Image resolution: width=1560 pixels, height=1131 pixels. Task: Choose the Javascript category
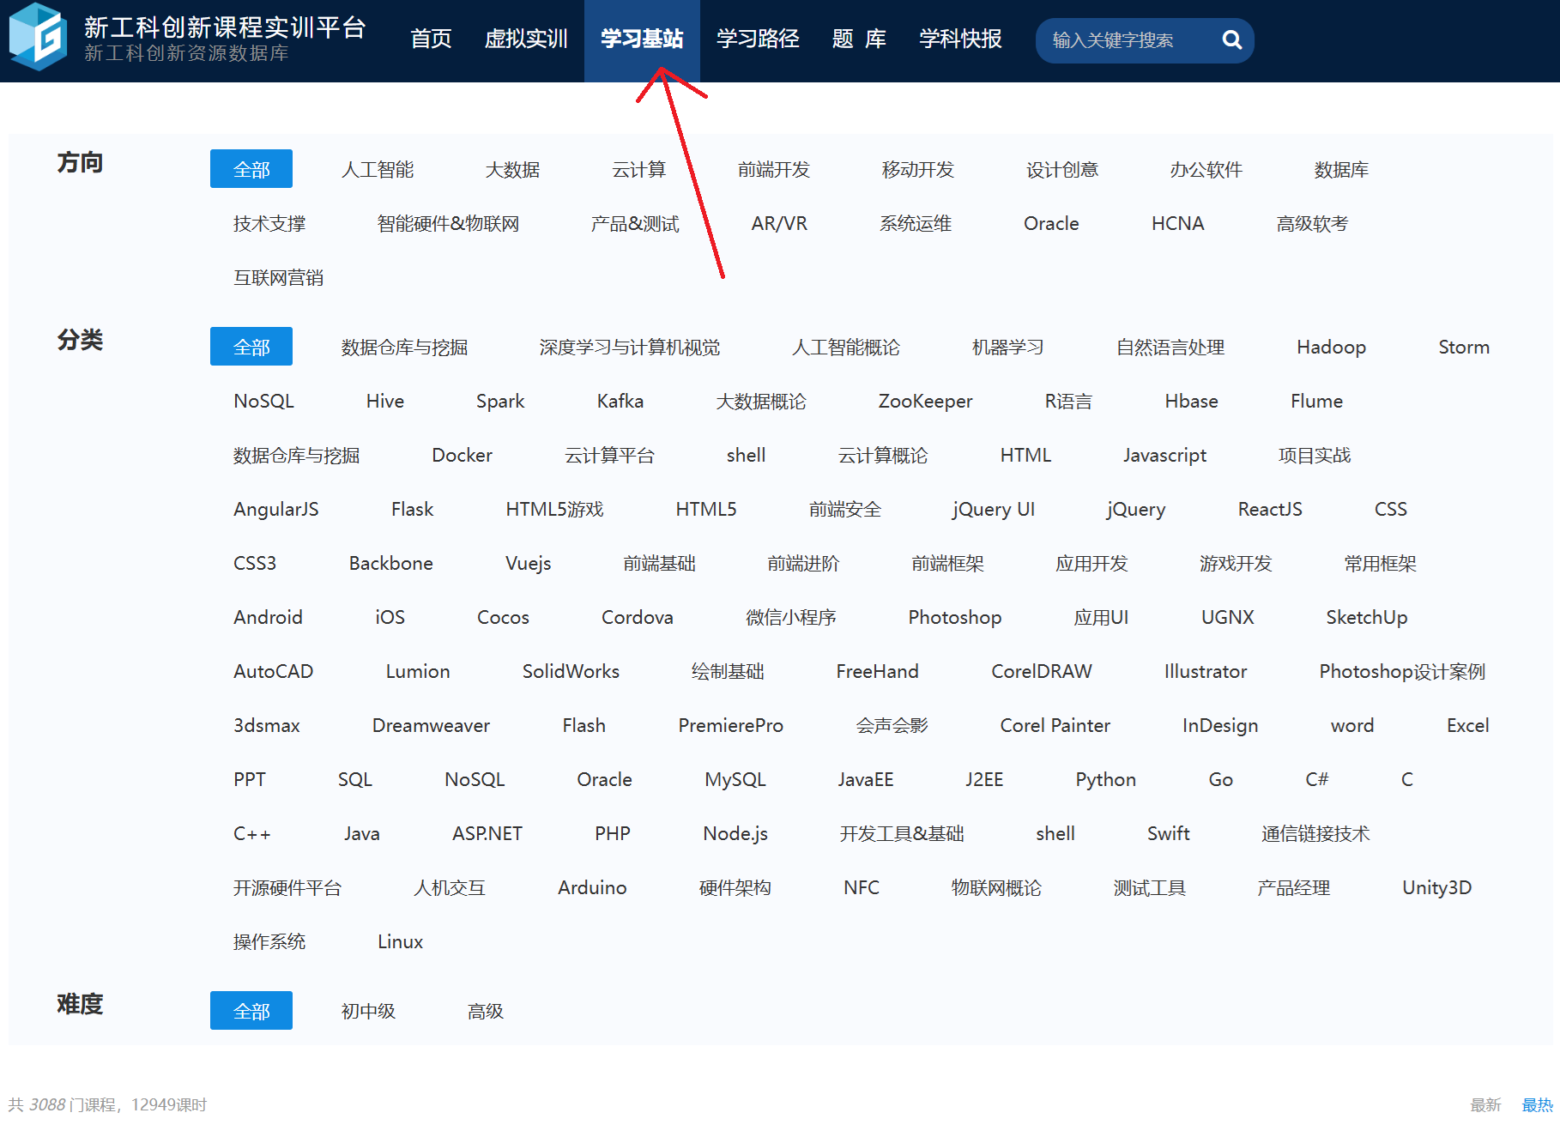(1164, 455)
